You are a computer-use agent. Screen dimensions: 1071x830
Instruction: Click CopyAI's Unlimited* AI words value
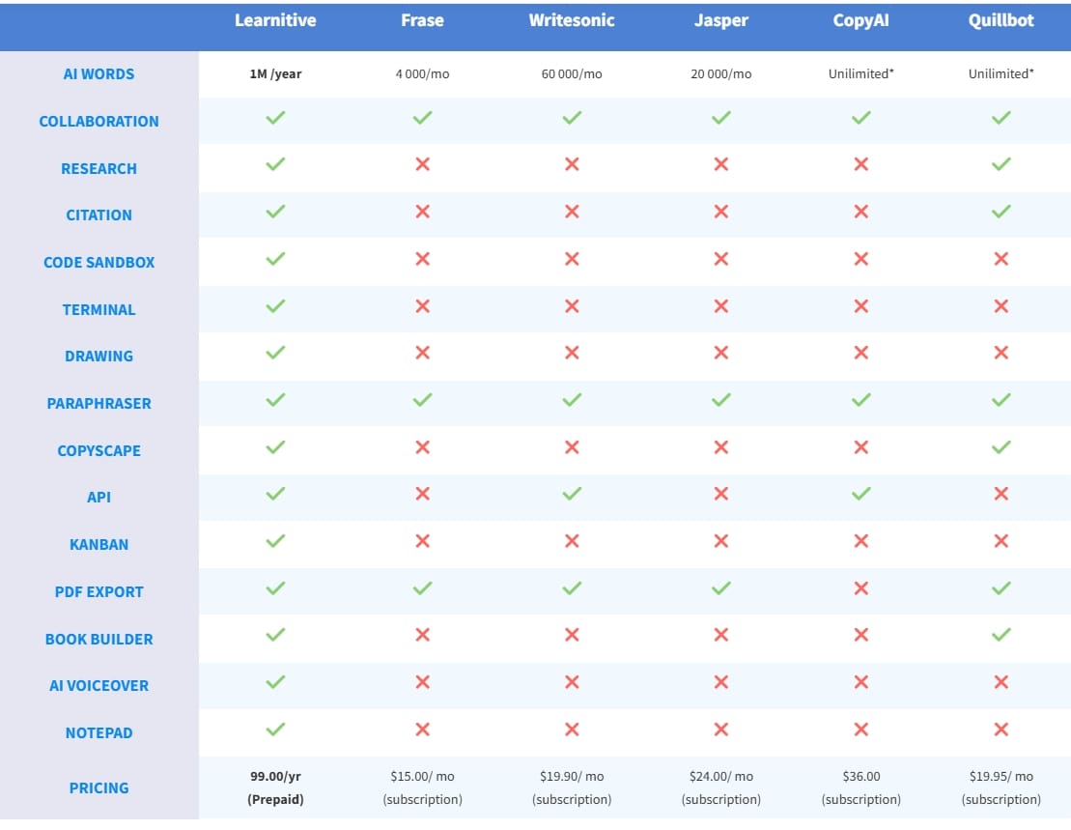[860, 74]
